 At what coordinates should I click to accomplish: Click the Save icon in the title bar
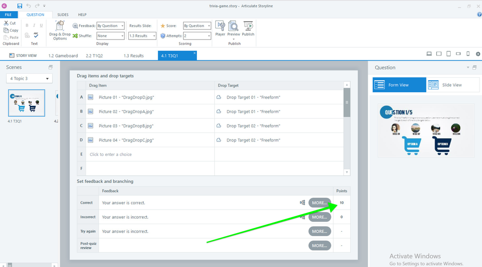pyautogui.click(x=20, y=6)
